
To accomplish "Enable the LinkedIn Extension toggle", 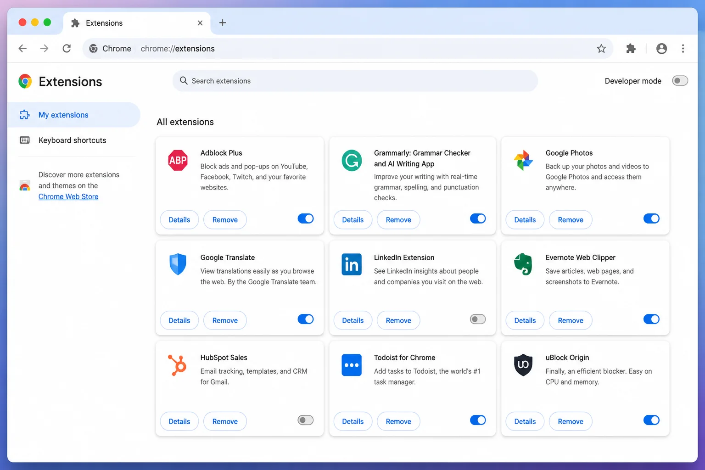I will click(x=478, y=319).
